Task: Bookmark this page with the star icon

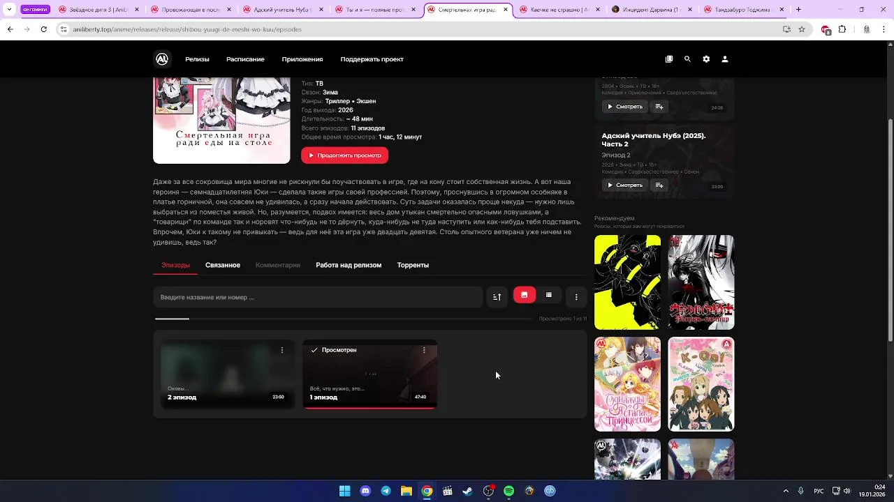Action: click(802, 29)
